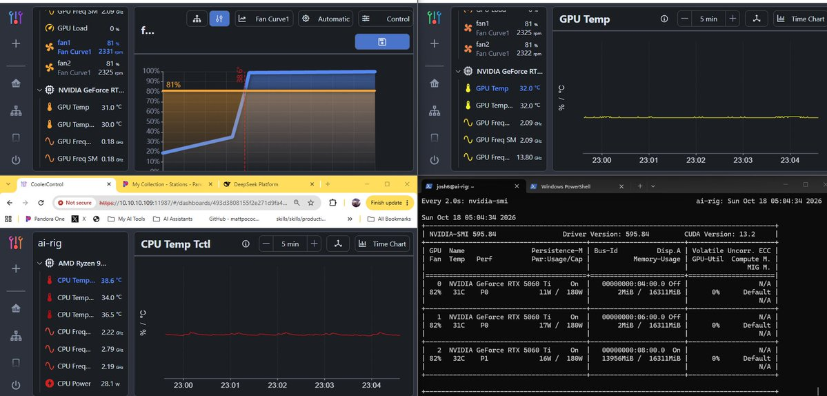
Task: Open the home dashboard in fan curve window
Action: coord(16,83)
